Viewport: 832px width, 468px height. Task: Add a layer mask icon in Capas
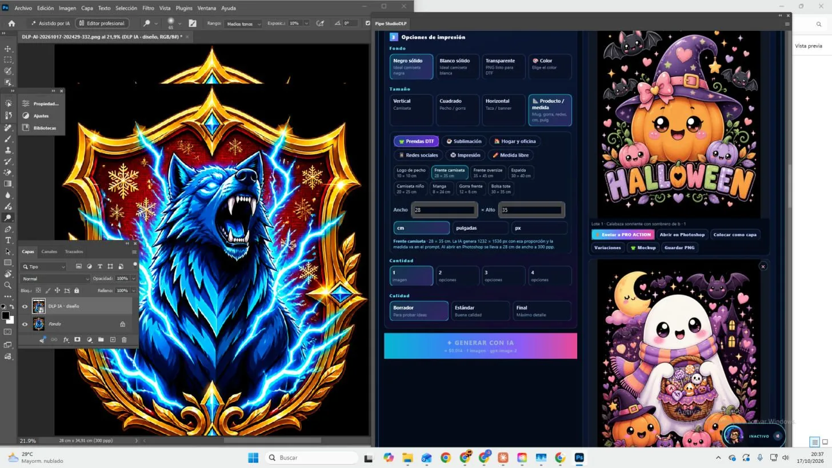[x=77, y=339]
